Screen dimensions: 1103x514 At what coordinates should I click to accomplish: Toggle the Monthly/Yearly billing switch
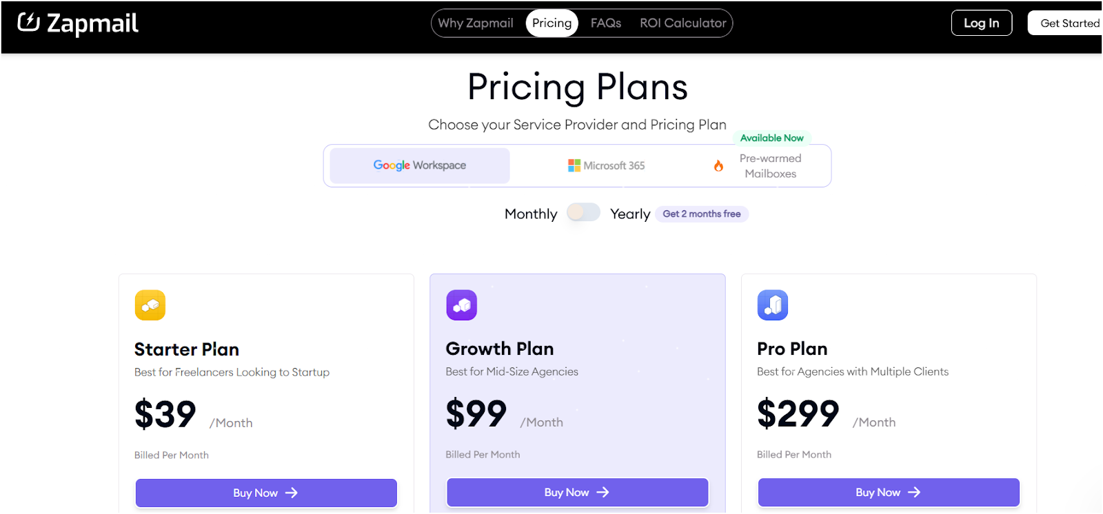[x=583, y=212]
